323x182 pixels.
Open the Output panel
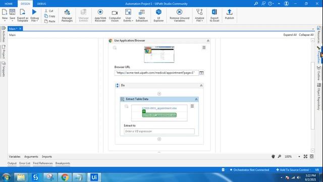[12, 163]
